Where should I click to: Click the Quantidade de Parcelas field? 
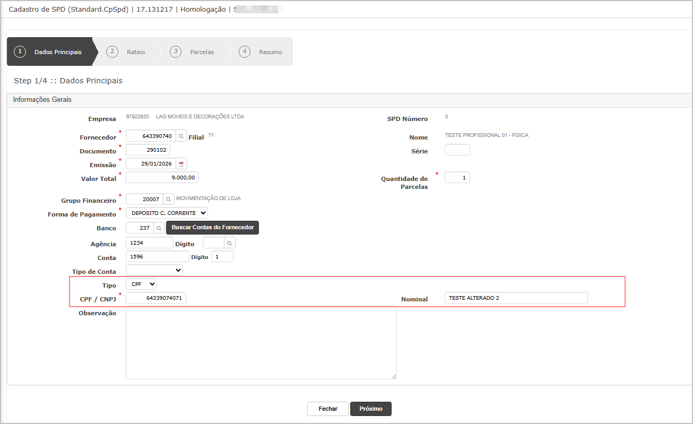[x=457, y=178]
